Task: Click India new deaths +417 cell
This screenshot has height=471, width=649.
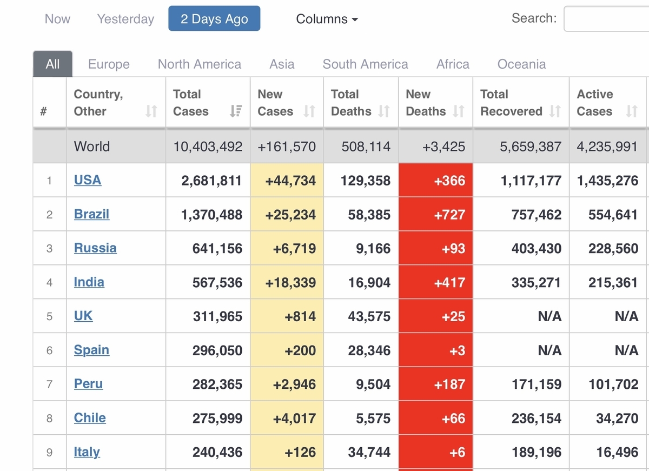Action: (x=435, y=282)
